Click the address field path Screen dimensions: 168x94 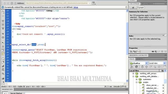(57, 3)
